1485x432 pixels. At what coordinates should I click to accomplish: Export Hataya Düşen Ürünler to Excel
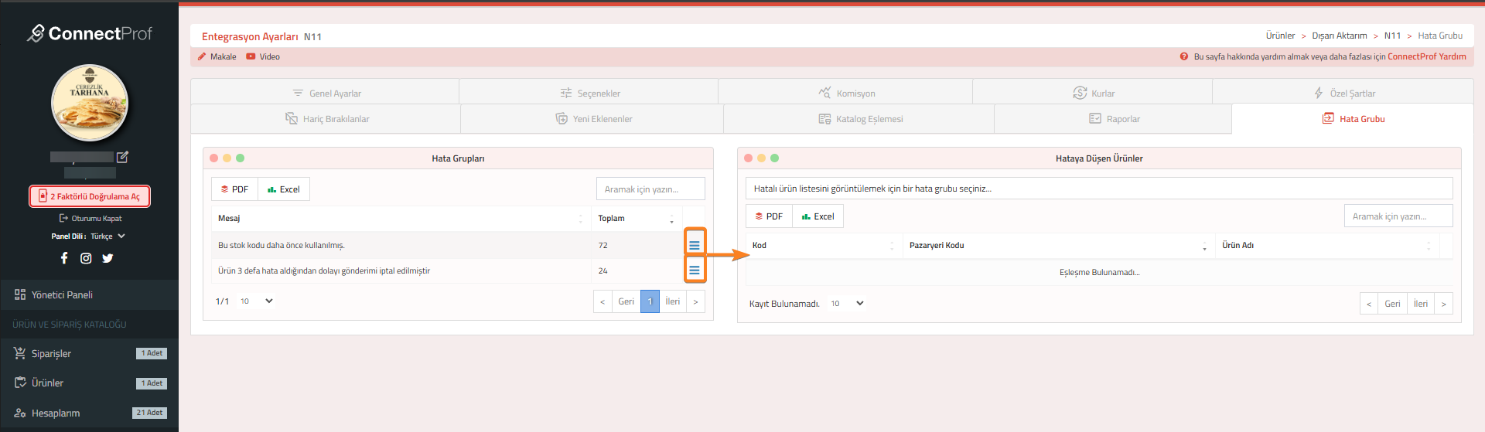tap(818, 216)
